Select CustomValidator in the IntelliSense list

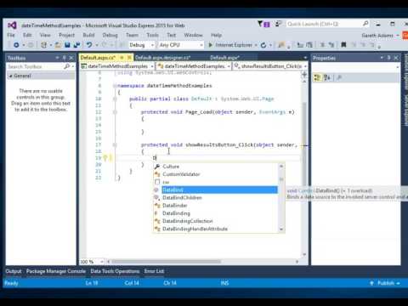click(x=215, y=174)
